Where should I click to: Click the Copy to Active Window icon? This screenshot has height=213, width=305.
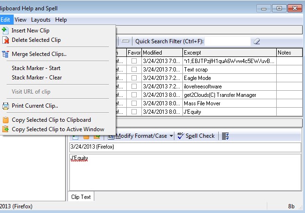click(x=6, y=129)
